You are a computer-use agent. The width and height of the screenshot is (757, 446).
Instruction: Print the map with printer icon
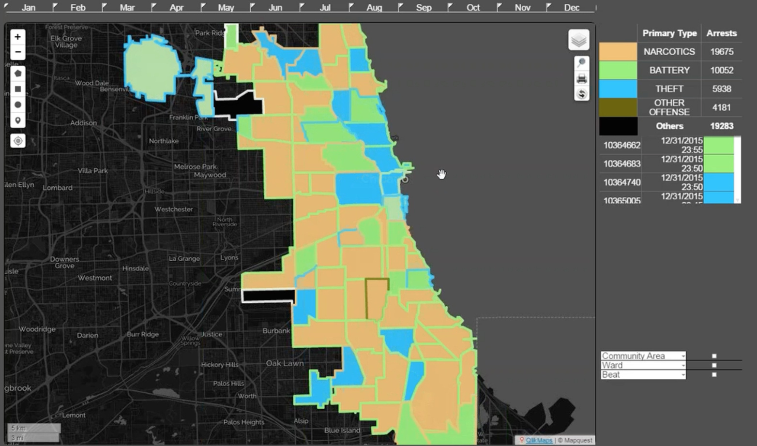click(x=581, y=78)
